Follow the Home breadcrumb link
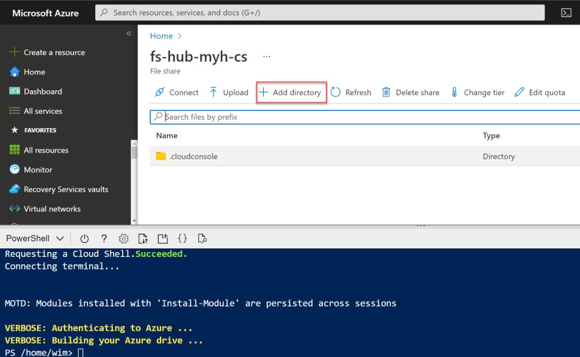 click(161, 35)
